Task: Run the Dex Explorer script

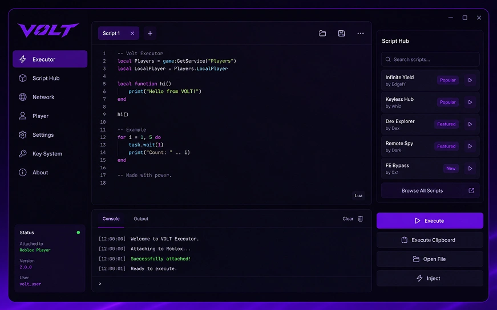Action: click(x=470, y=124)
